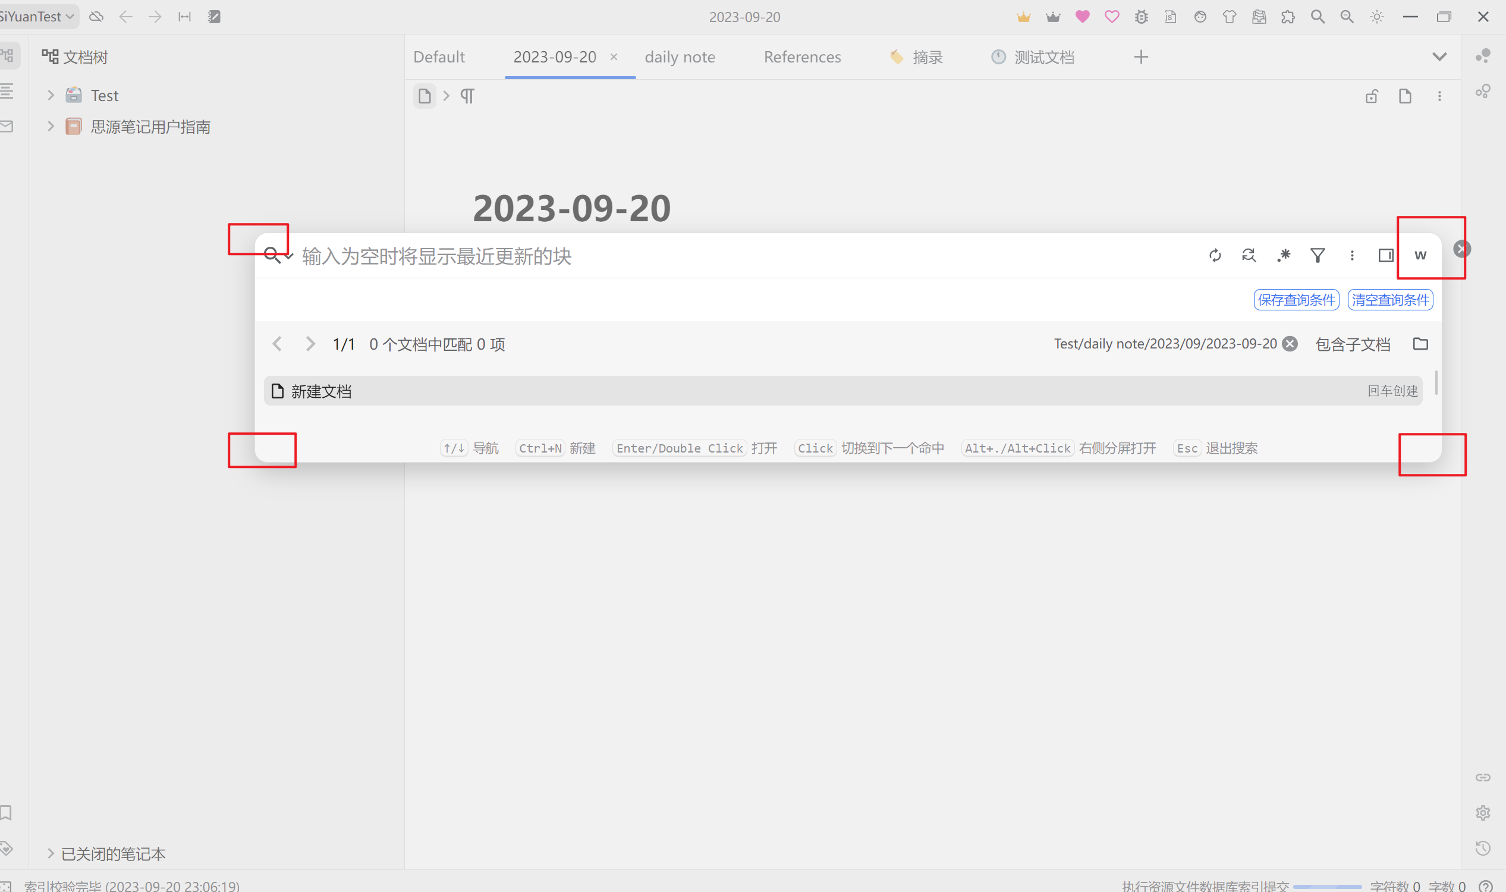Image resolution: width=1506 pixels, height=892 pixels.
Task: Click the t-shirt appearance icon
Action: 1230,17
